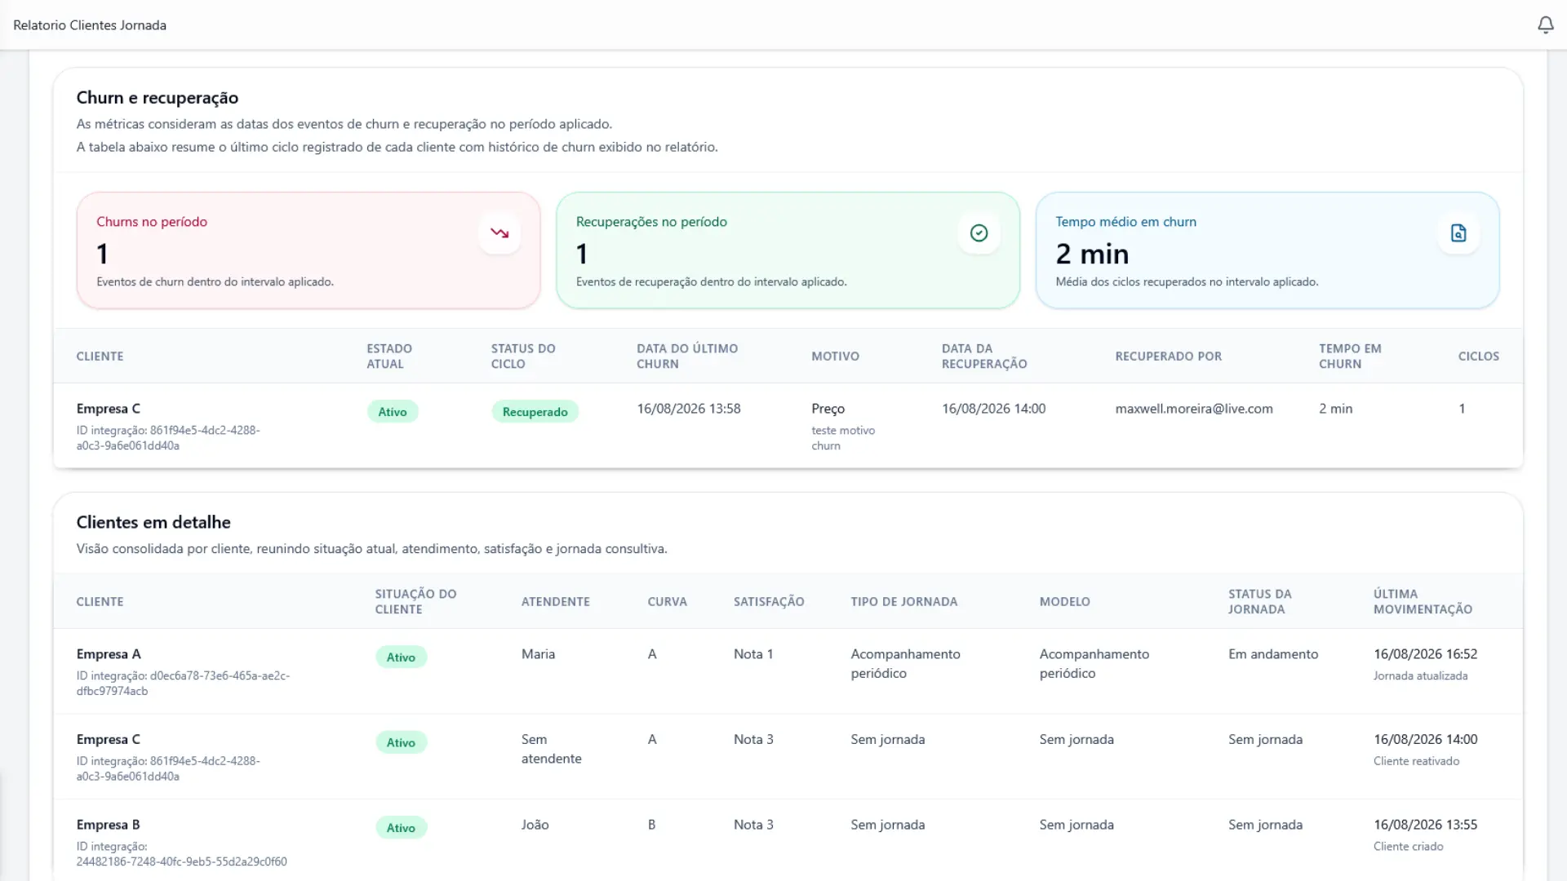The image size is (1567, 881).
Task: Click the 'Cliente criado' note
Action: pyautogui.click(x=1408, y=847)
